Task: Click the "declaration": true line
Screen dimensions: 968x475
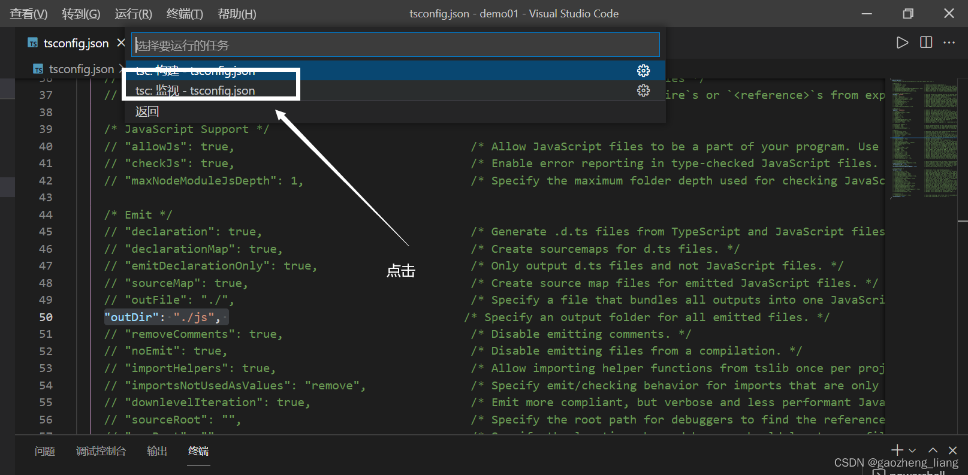Action: tap(183, 231)
